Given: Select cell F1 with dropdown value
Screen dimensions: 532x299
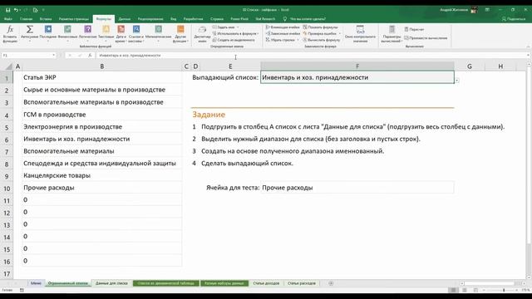Looking at the screenshot, I should point(357,77).
